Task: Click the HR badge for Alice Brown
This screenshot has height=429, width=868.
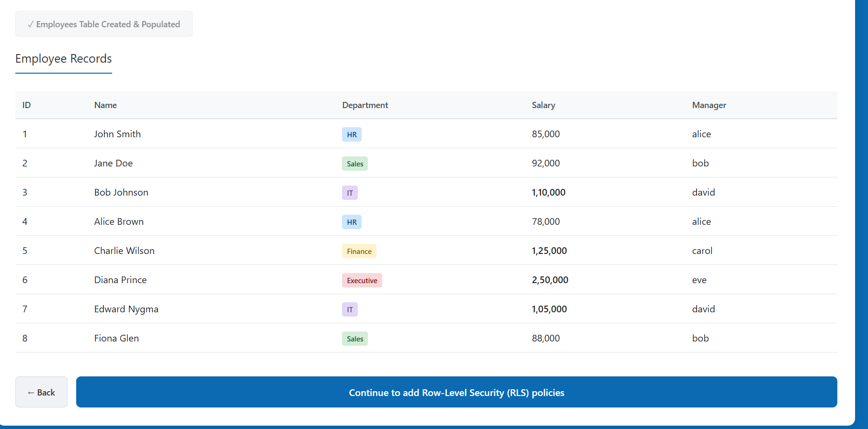Action: tap(352, 222)
